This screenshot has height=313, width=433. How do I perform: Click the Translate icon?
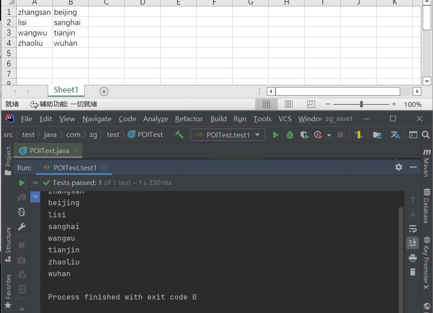click(x=395, y=135)
